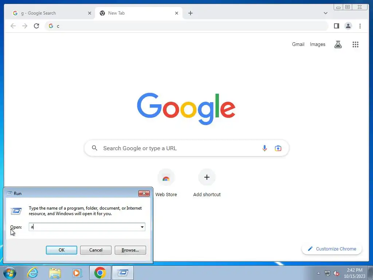Click the muted volume tray icon

point(336,273)
